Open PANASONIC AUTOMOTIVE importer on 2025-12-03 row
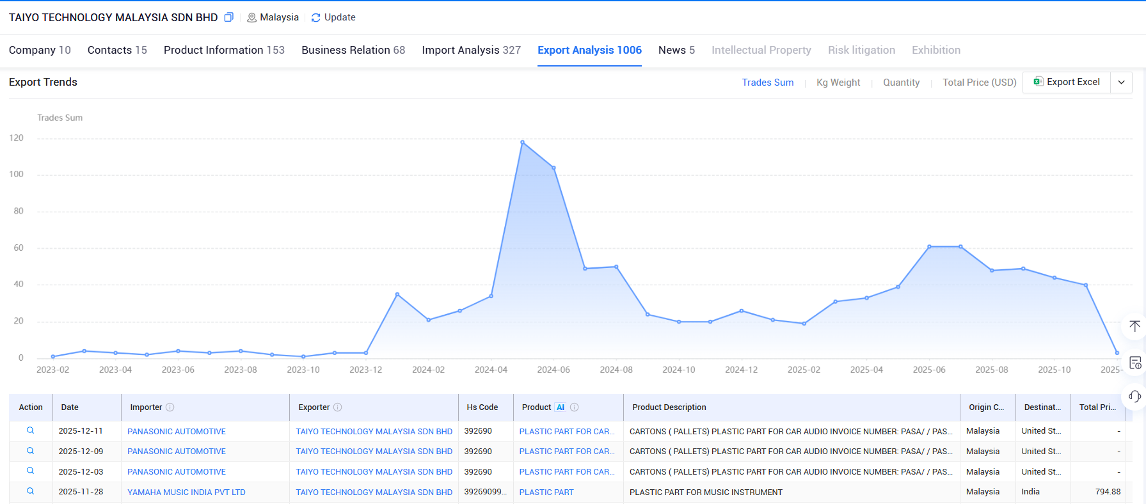This screenshot has width=1146, height=504. coord(177,472)
